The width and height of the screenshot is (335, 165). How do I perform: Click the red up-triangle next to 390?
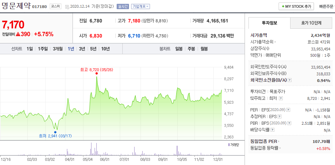pyautogui.click(x=18, y=34)
